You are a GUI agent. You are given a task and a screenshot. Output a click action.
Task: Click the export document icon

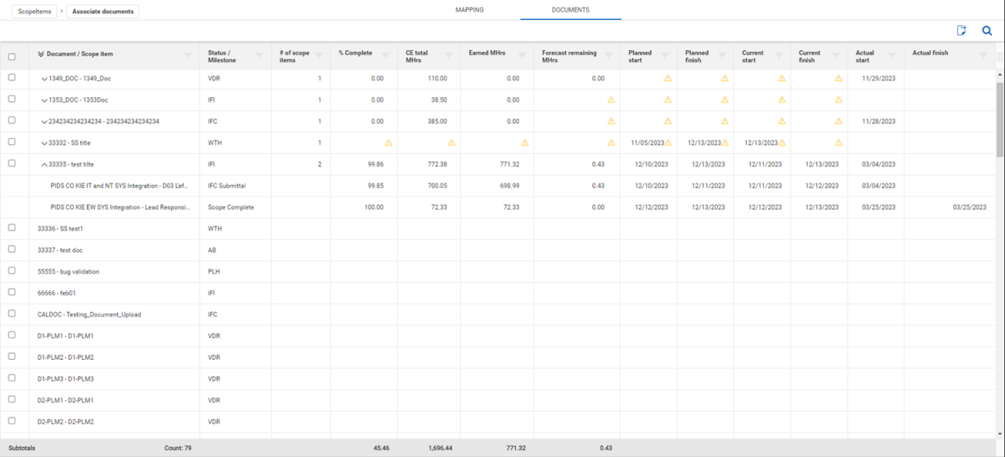point(961,31)
